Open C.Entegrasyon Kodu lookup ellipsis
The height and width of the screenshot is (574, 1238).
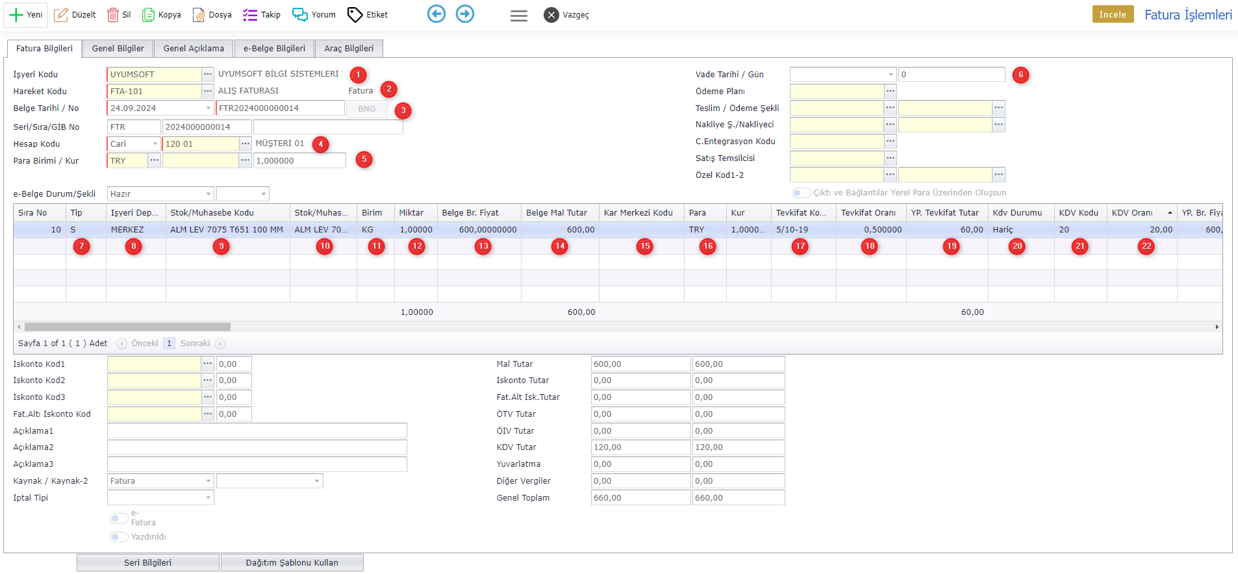tap(891, 142)
